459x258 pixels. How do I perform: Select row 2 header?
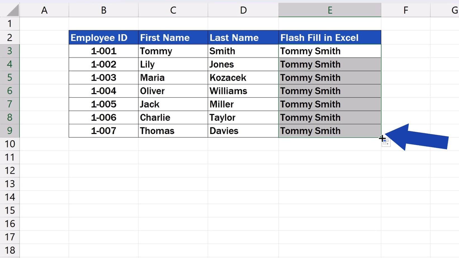pos(10,37)
